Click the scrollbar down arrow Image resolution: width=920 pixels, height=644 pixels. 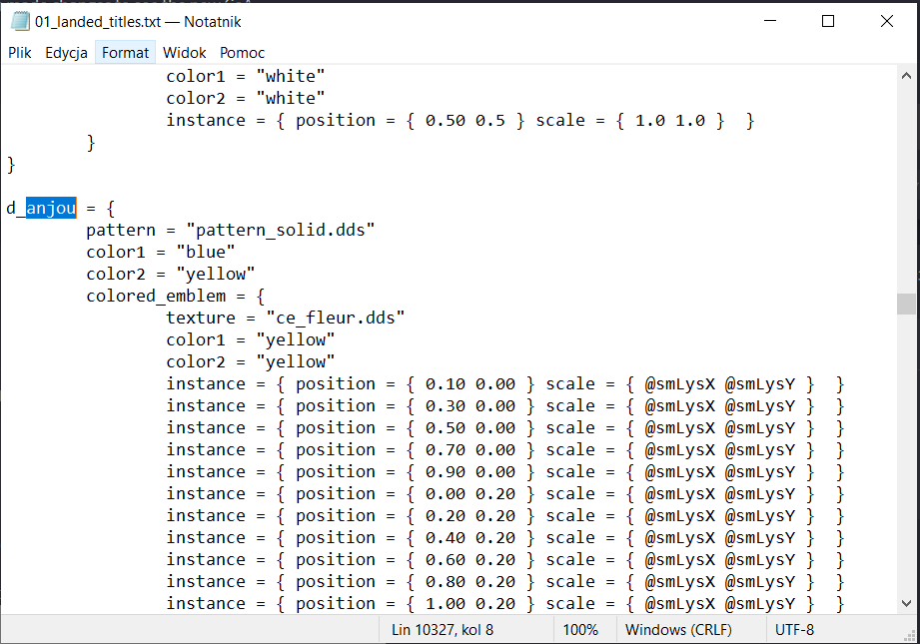(906, 602)
